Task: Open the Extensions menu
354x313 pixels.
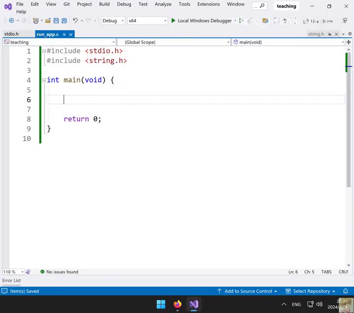Action: click(208, 4)
